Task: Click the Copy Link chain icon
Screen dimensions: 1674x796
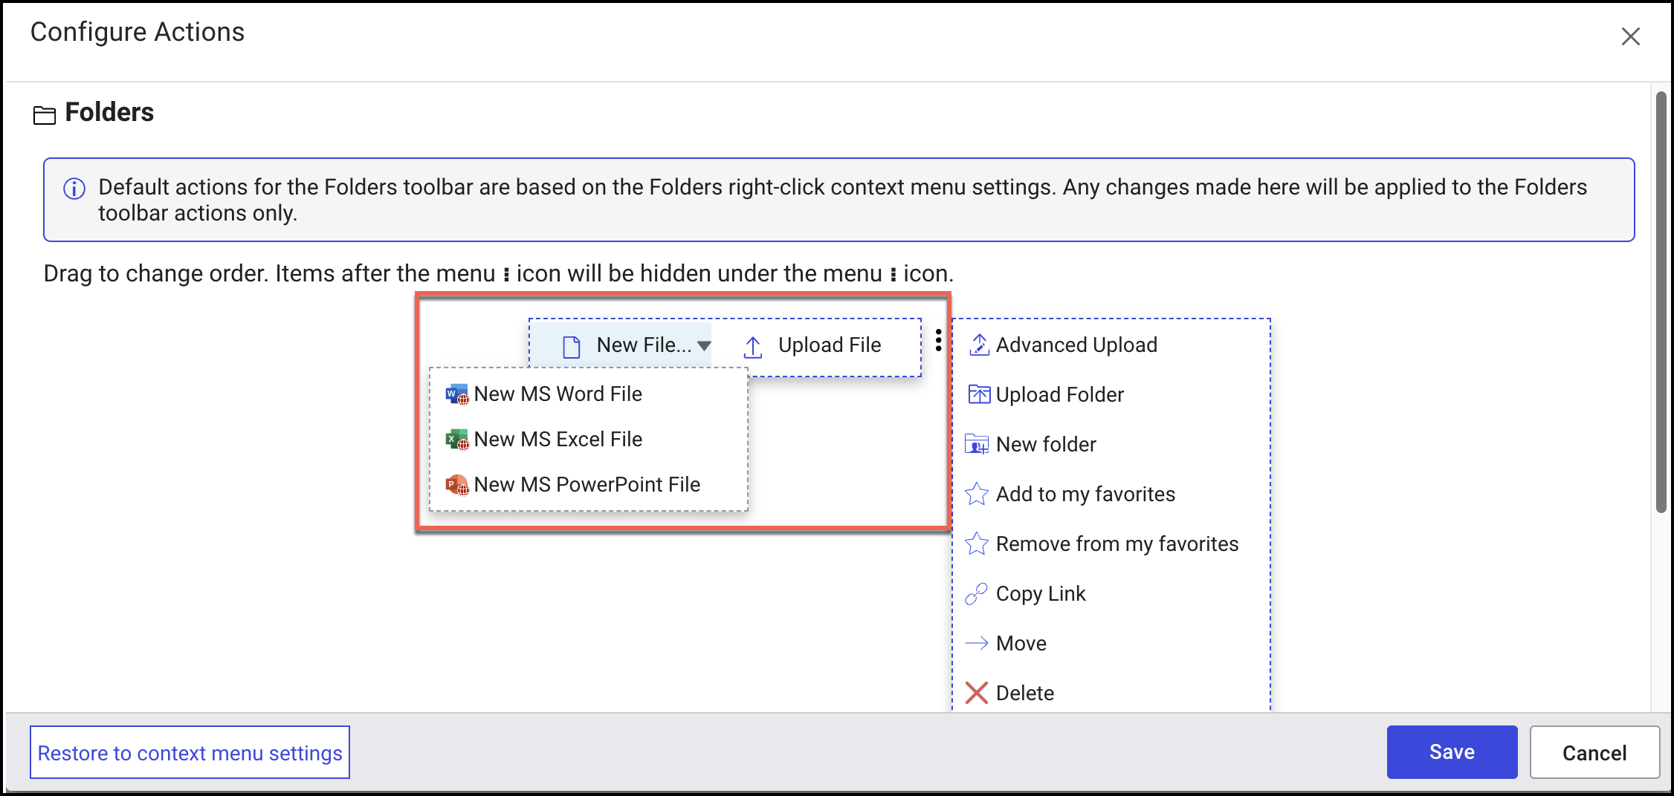Action: tap(976, 594)
